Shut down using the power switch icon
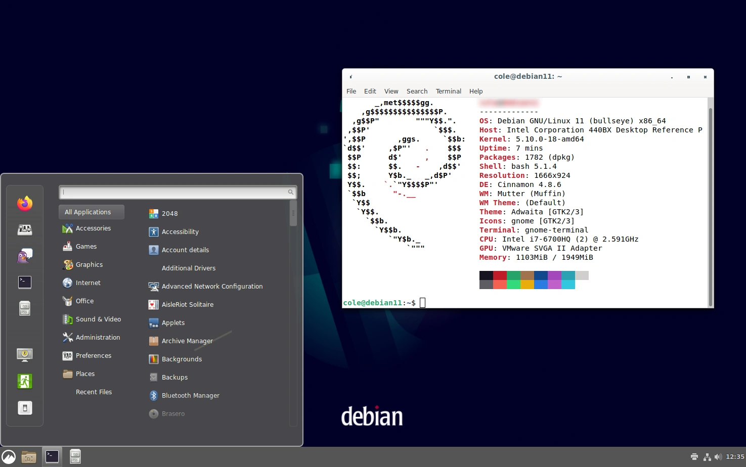The image size is (746, 467). (x=25, y=407)
